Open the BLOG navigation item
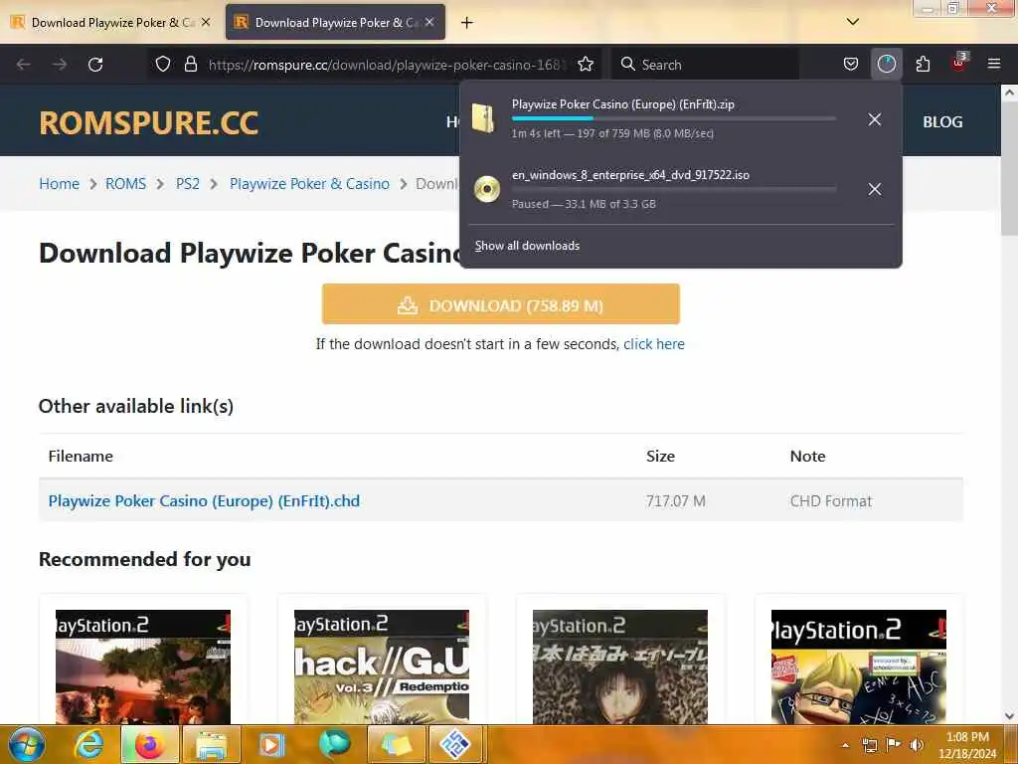Screen dimensions: 1018x764 942,121
